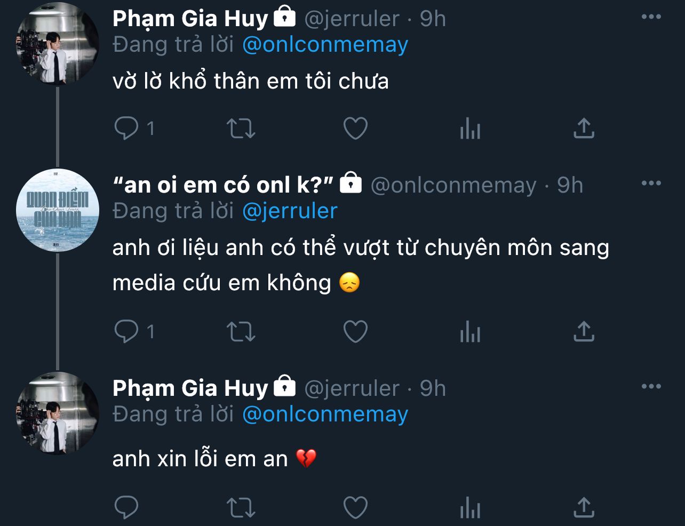Reply to "anh xin lỗi em an" tweet
The height and width of the screenshot is (526, 685).
(127, 507)
